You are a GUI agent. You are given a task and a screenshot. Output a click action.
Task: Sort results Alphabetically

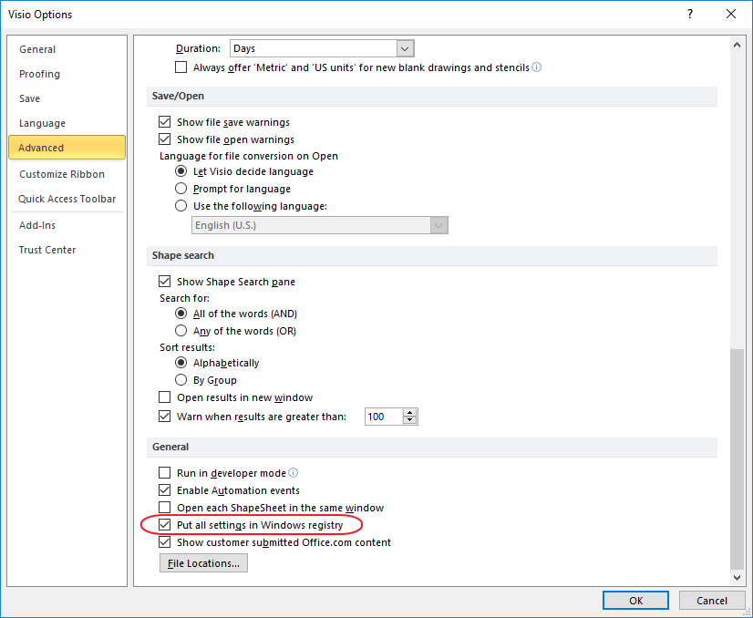click(x=181, y=363)
